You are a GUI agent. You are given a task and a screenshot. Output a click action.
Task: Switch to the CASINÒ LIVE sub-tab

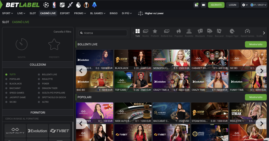(x=20, y=22)
